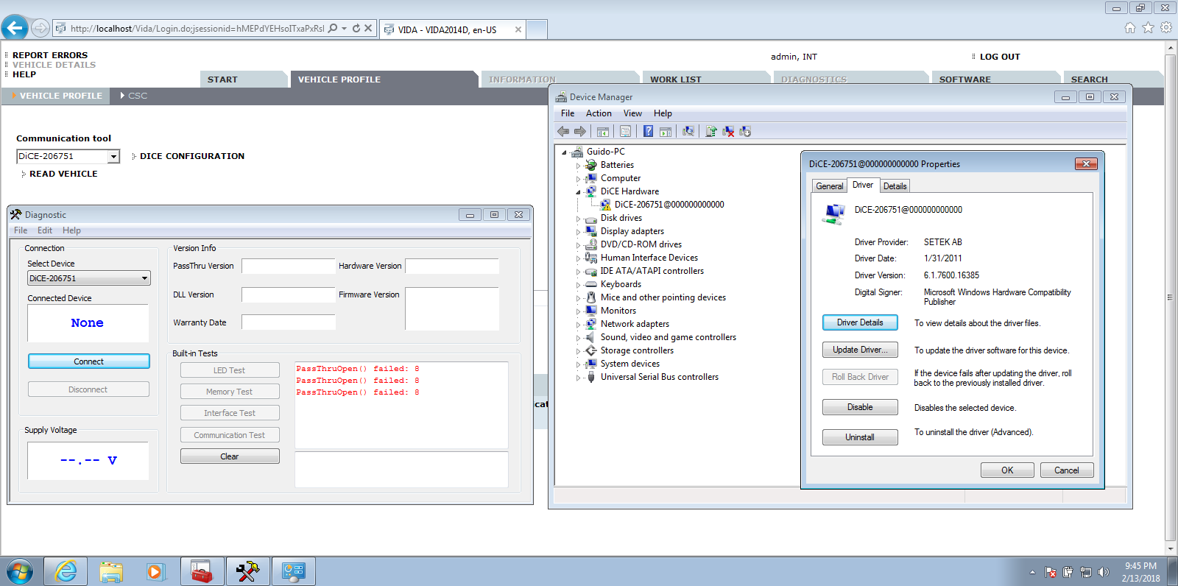Click Disable button in Properties dialog
The width and height of the screenshot is (1178, 586).
[860, 407]
